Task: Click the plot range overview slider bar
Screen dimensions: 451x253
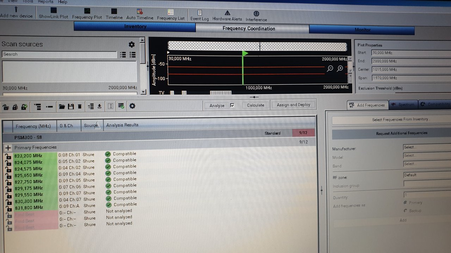Action: click(x=257, y=46)
